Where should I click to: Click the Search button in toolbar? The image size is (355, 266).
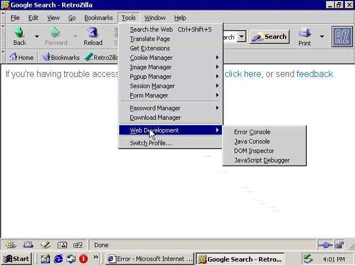coord(270,37)
